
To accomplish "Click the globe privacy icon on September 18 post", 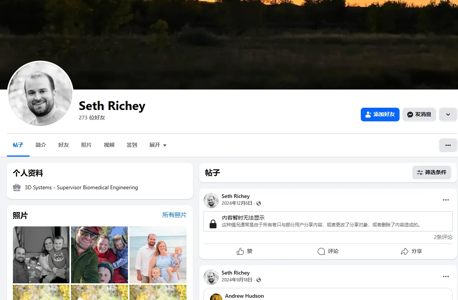I will pyautogui.click(x=259, y=280).
